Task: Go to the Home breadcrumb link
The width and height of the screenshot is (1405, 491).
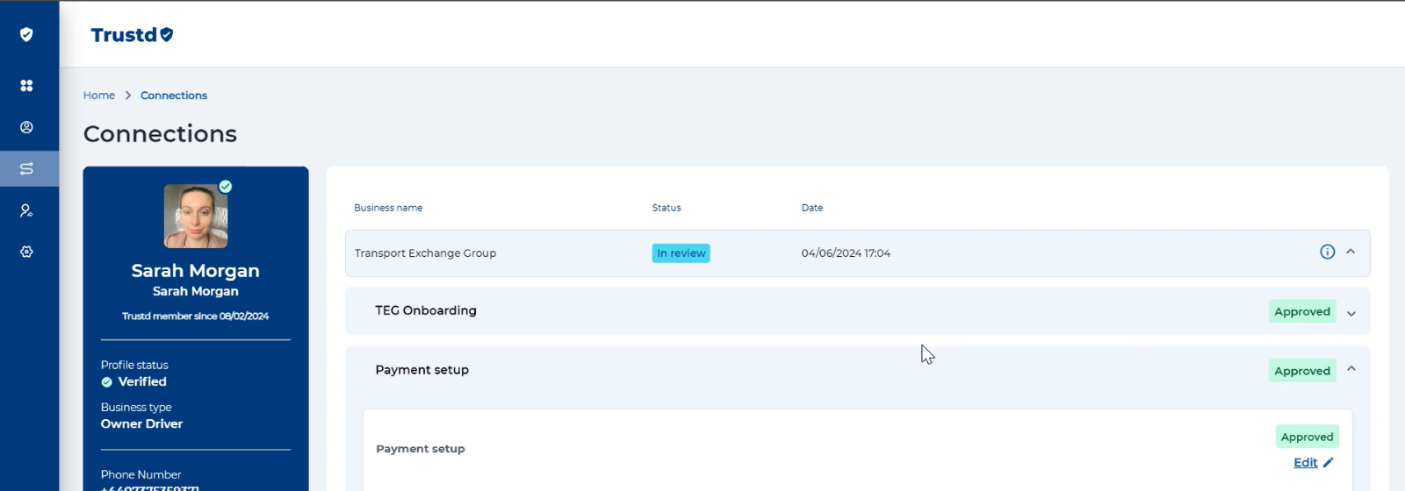Action: (x=99, y=96)
